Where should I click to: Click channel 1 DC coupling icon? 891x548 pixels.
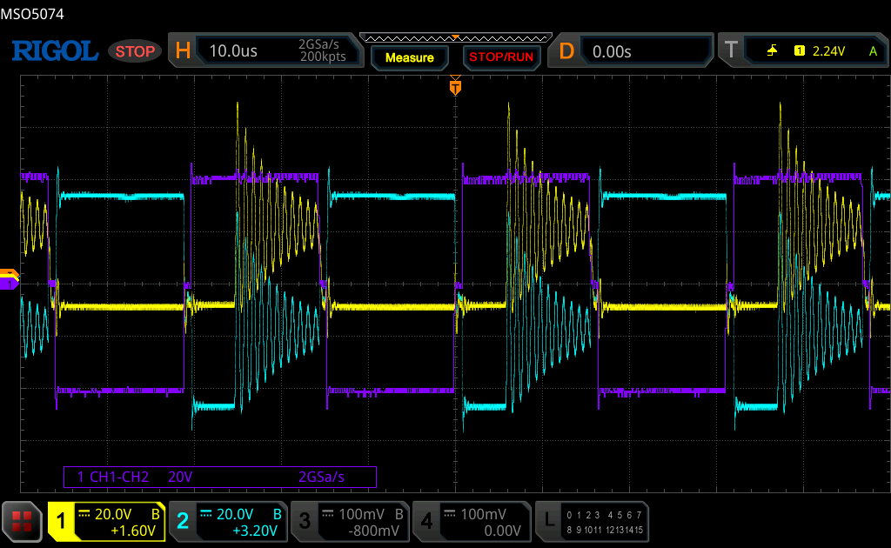coord(84,514)
